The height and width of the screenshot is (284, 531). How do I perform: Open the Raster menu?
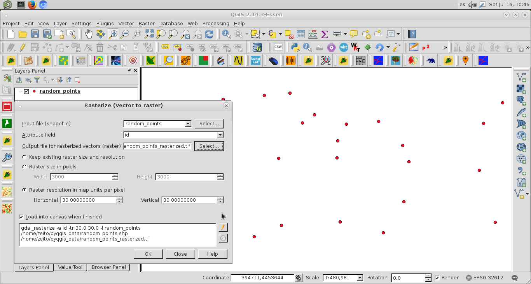[x=147, y=24]
